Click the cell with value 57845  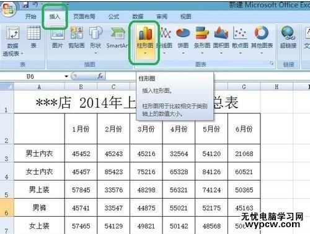tap(81, 190)
